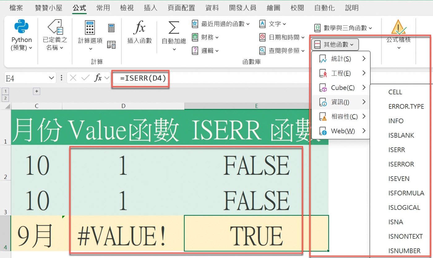The width and height of the screenshot is (433, 258).
Task: Click outline level 2 button
Action: click(x=5, y=98)
